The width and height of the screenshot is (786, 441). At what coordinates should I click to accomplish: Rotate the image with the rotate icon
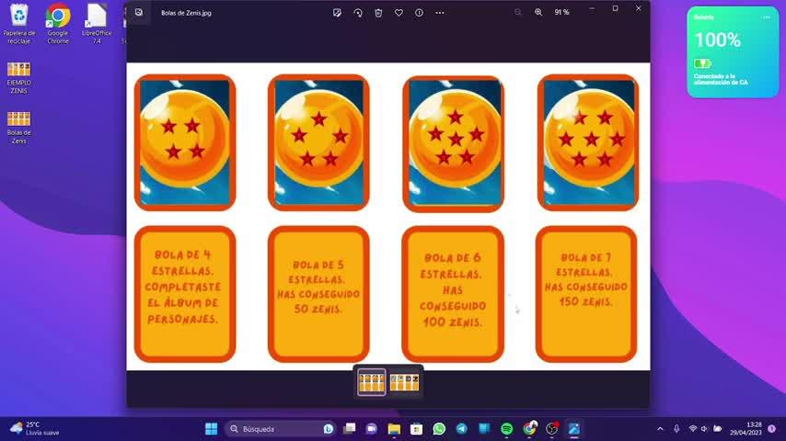(x=358, y=13)
